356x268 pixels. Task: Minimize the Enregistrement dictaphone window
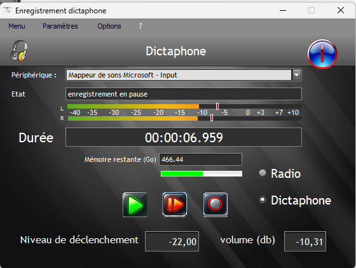283,10
